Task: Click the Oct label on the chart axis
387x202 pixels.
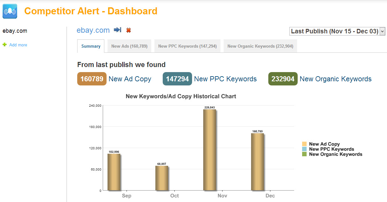Action: pyautogui.click(x=175, y=196)
